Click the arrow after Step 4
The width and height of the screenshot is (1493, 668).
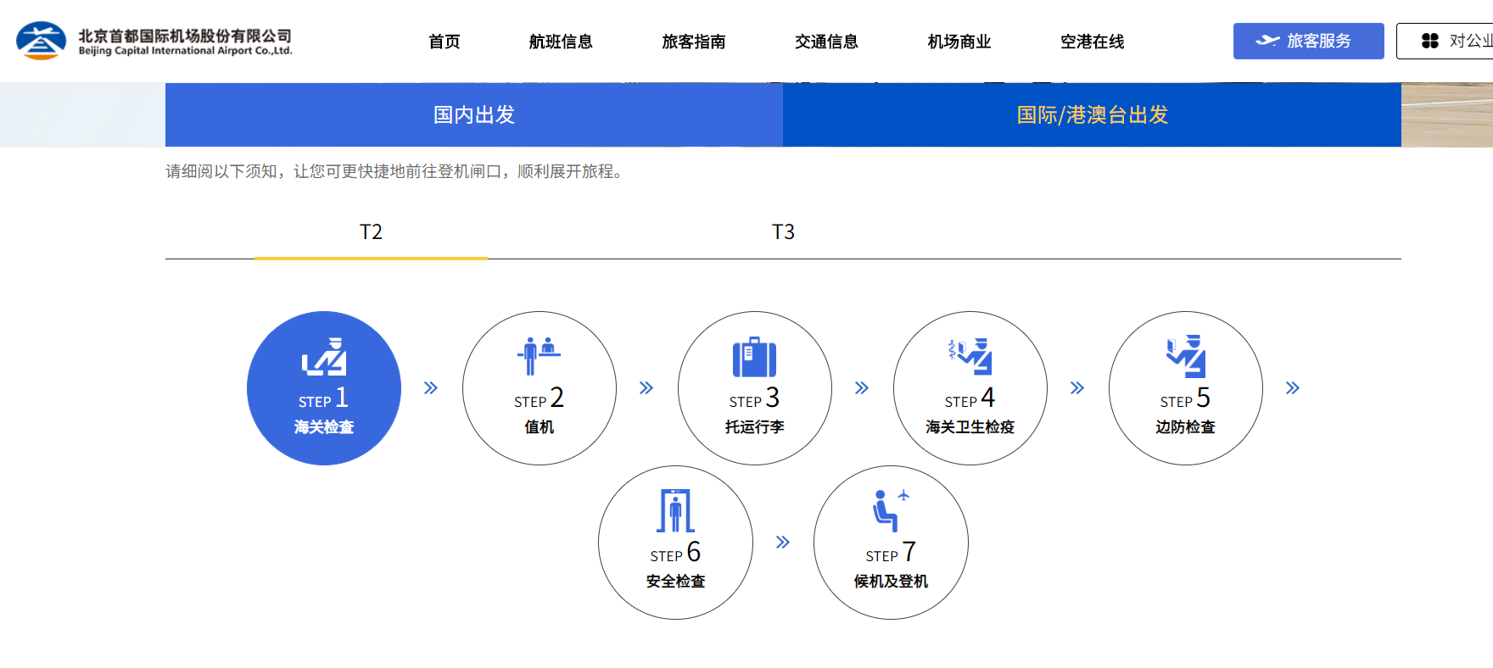[1077, 388]
